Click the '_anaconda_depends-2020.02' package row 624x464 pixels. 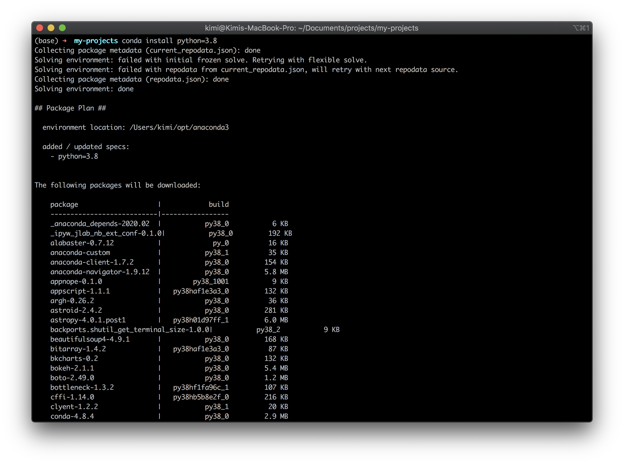(x=169, y=224)
